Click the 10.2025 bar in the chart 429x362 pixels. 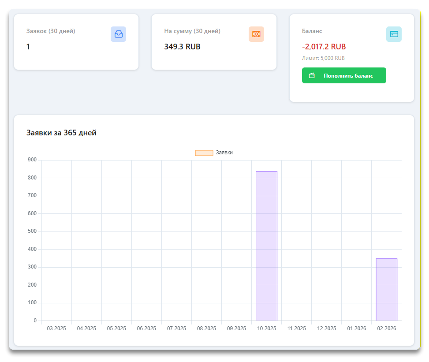[266, 246]
